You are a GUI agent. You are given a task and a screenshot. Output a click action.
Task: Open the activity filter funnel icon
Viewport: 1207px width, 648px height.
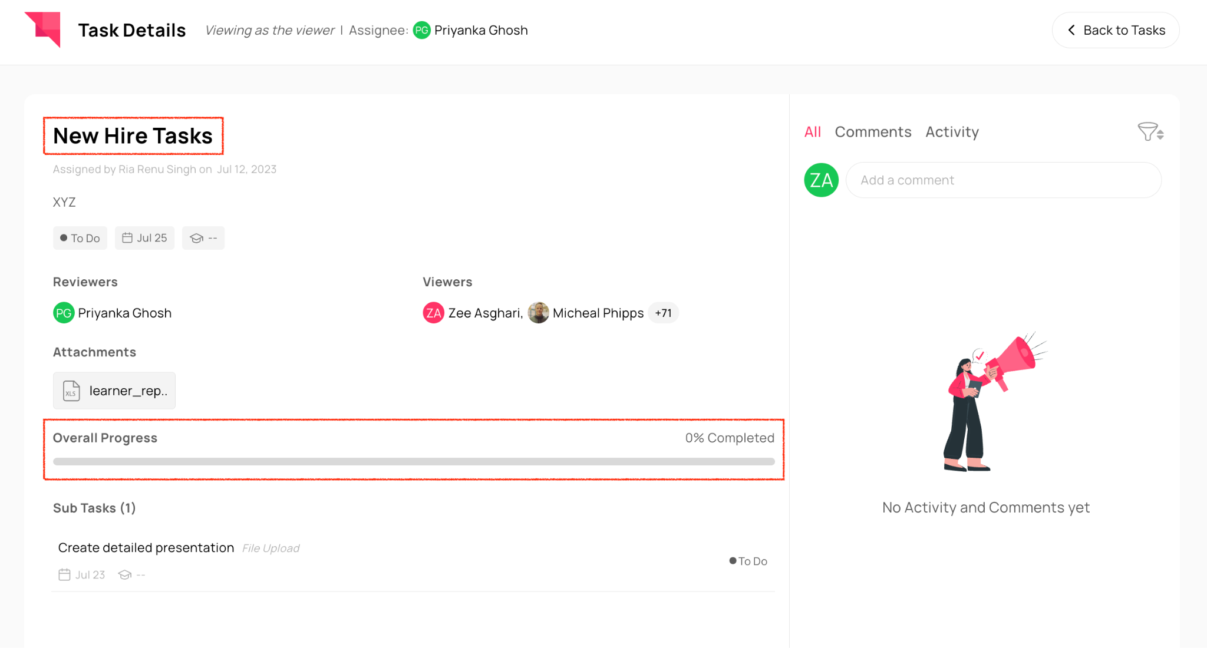pos(1148,132)
